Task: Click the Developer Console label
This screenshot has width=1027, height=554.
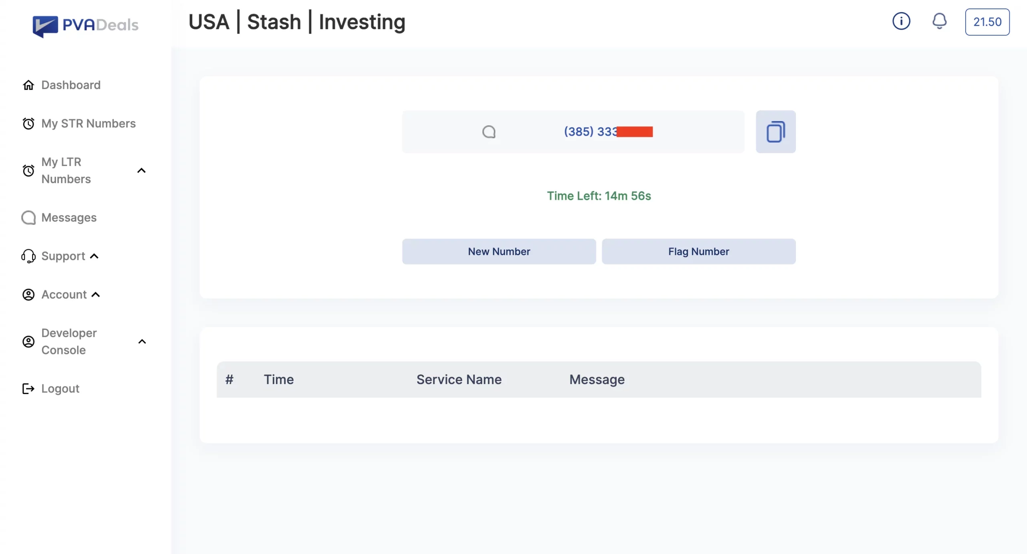Action: (69, 342)
